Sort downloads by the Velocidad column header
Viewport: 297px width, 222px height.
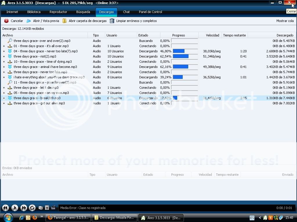point(212,35)
